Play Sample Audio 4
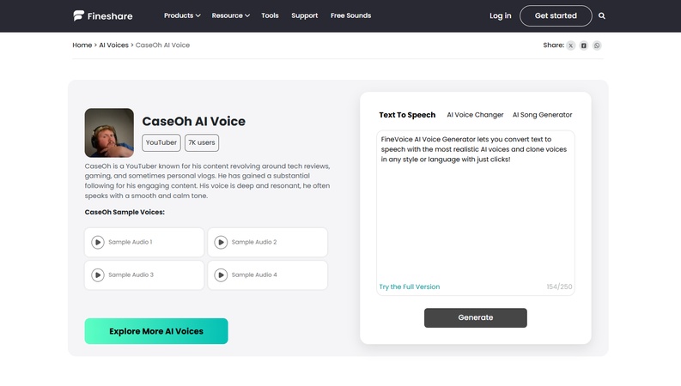This screenshot has width=681, height=386. pyautogui.click(x=221, y=275)
